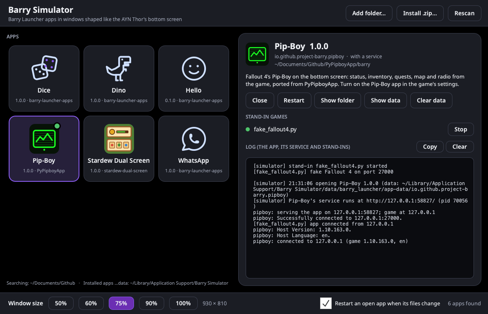The image size is (488, 314).
Task: Click the io.github.project-barry.pipboy identifier
Action: (x=309, y=57)
